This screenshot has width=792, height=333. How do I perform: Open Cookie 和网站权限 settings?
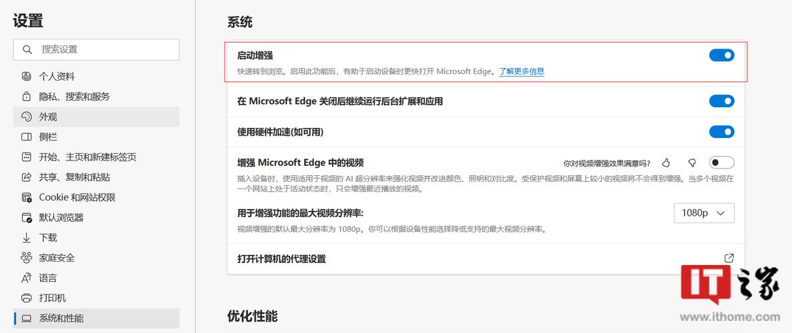(96, 198)
